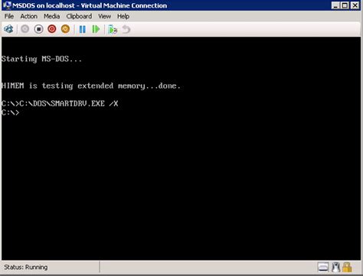This screenshot has height=276, width=363.
Task: Click the Ctrl+Alt+Delete toolbar icon
Action: point(8,29)
